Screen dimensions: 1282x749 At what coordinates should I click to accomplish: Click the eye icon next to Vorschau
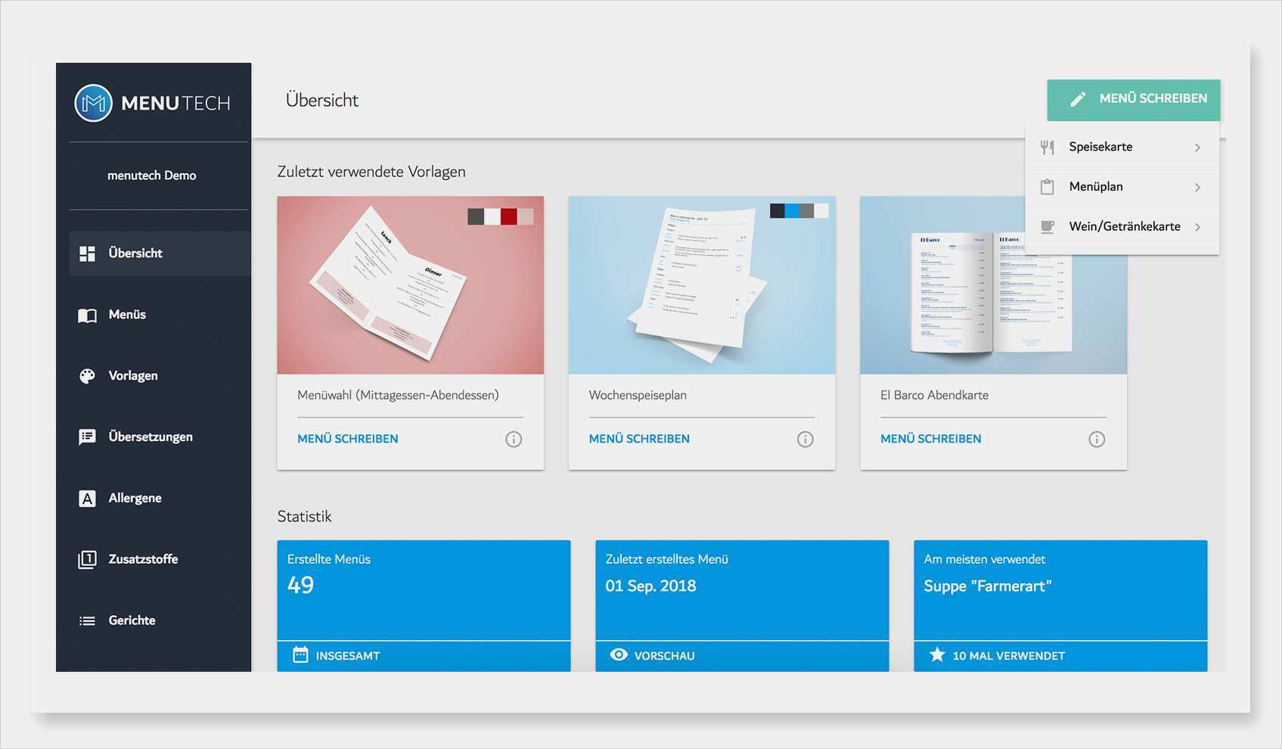tap(619, 655)
